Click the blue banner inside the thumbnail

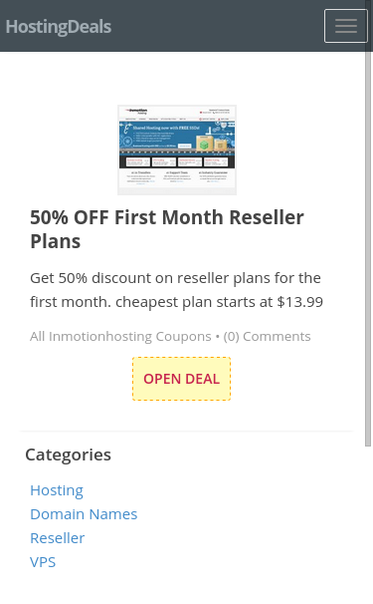coord(177,137)
